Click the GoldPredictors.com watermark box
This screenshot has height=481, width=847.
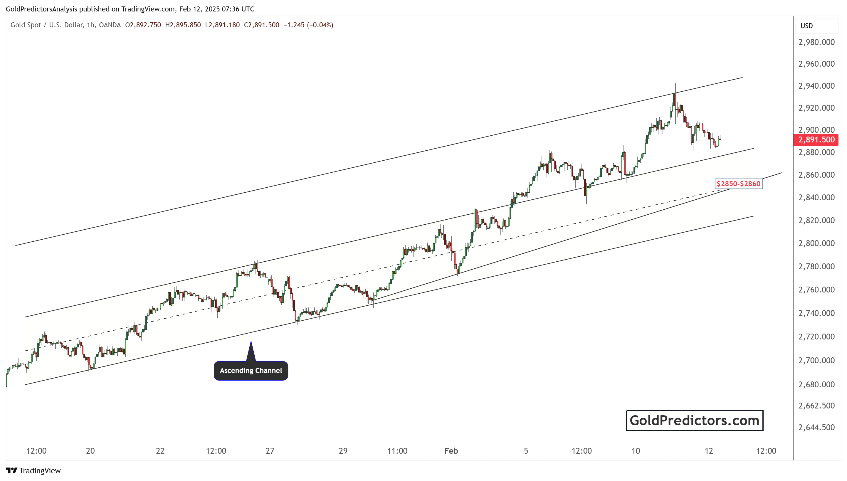(x=694, y=421)
